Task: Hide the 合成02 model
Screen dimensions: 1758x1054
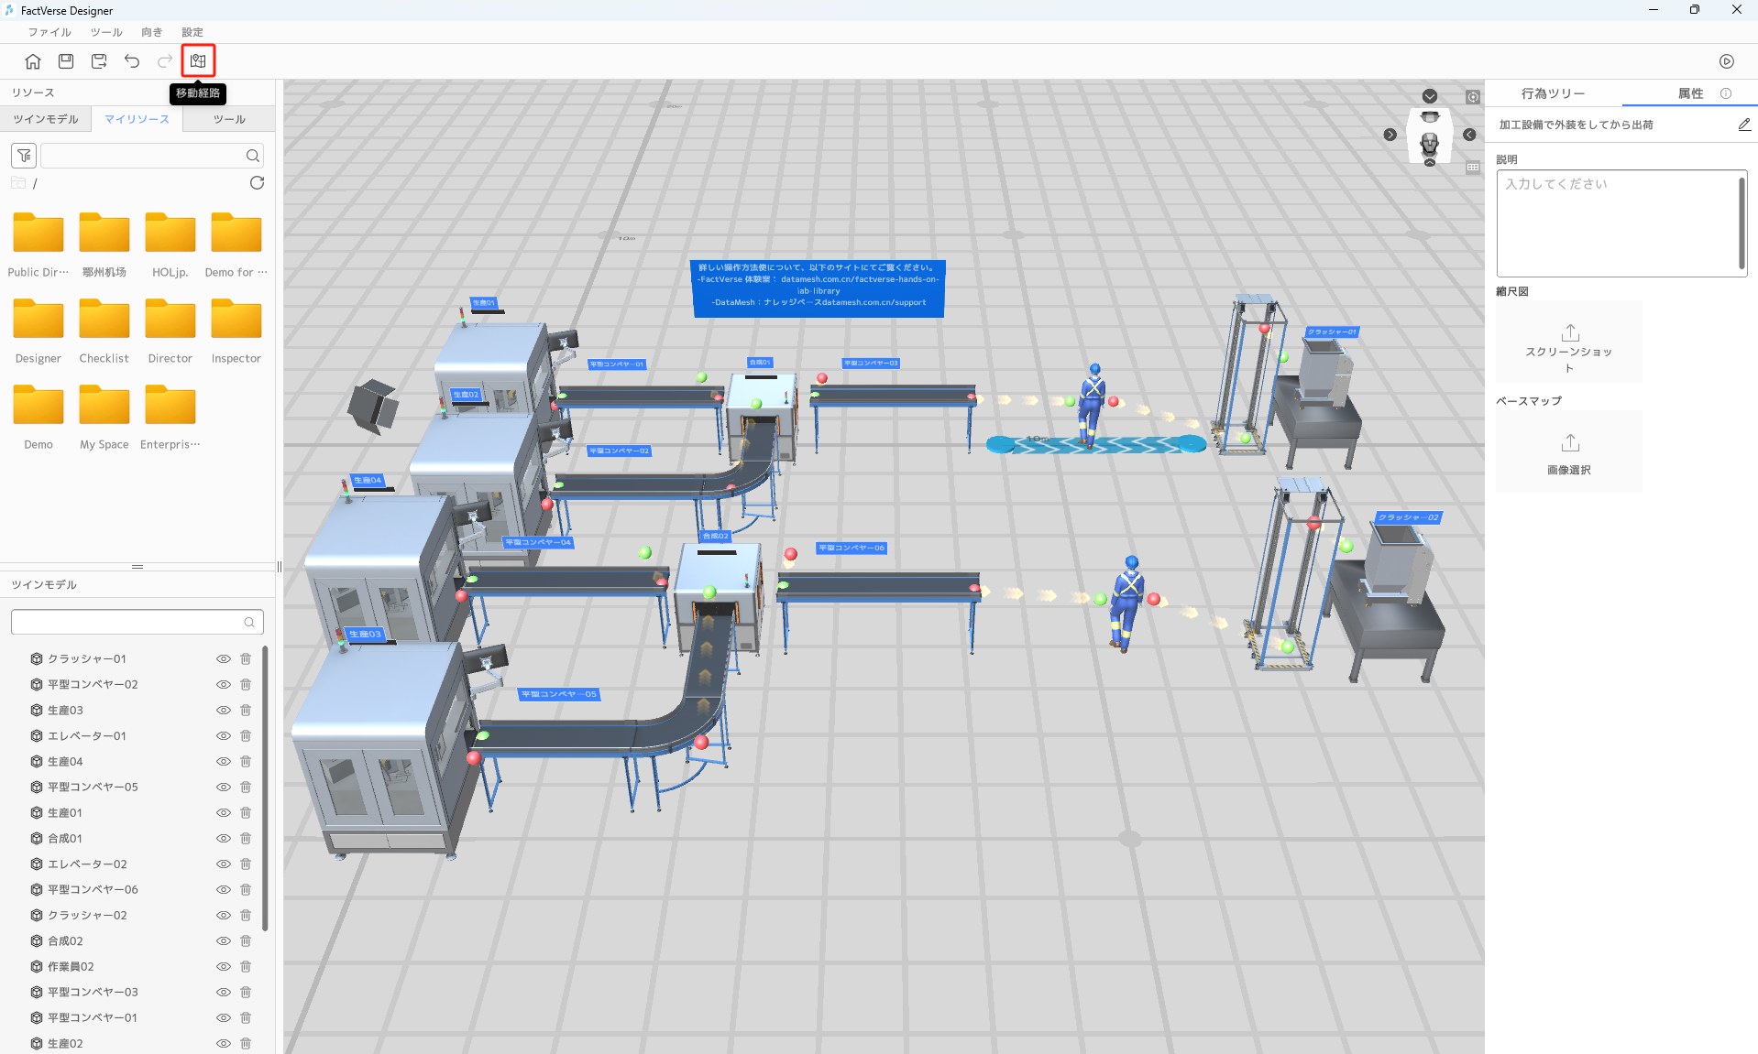Action: click(223, 940)
